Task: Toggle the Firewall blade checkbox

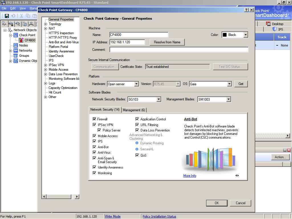Action: (94, 119)
